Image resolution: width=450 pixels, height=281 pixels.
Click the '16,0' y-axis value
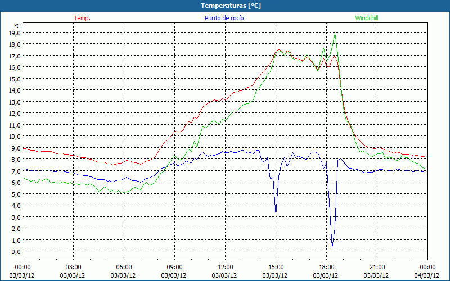[15, 67]
